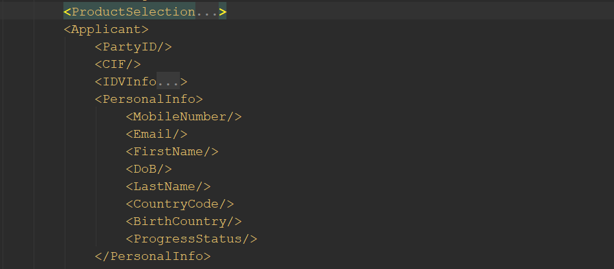Click the IDVInfo tag name
The height and width of the screenshot is (269, 614).
click(x=129, y=81)
